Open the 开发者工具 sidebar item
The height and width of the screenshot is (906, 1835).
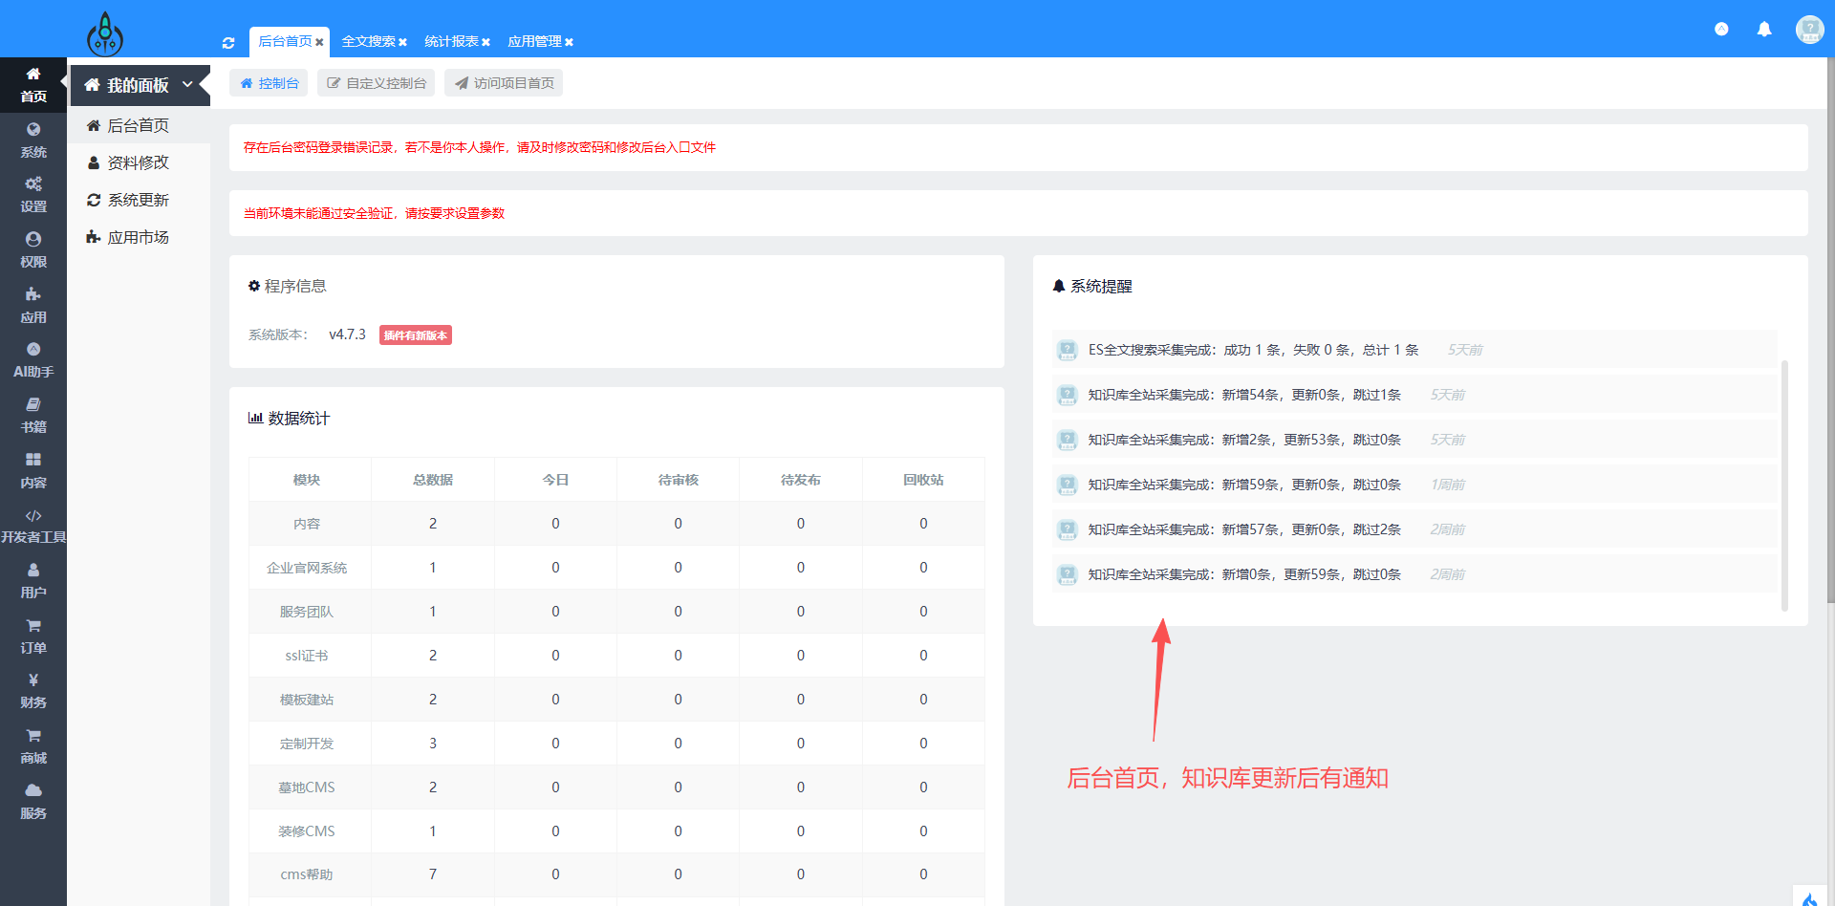(33, 526)
